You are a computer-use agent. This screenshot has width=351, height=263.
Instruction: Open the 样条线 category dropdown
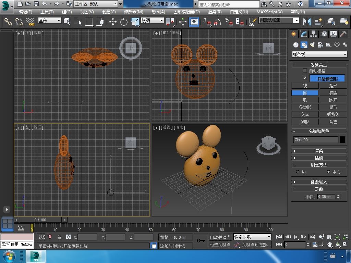319,54
